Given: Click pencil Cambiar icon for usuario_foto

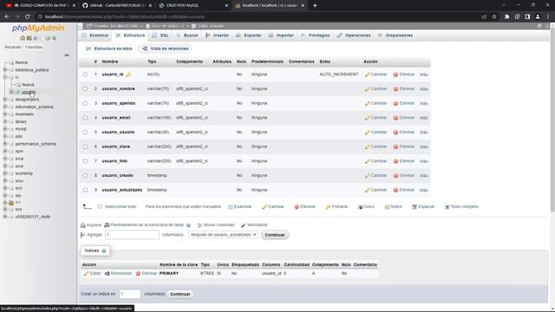Looking at the screenshot, I should pyautogui.click(x=367, y=161).
